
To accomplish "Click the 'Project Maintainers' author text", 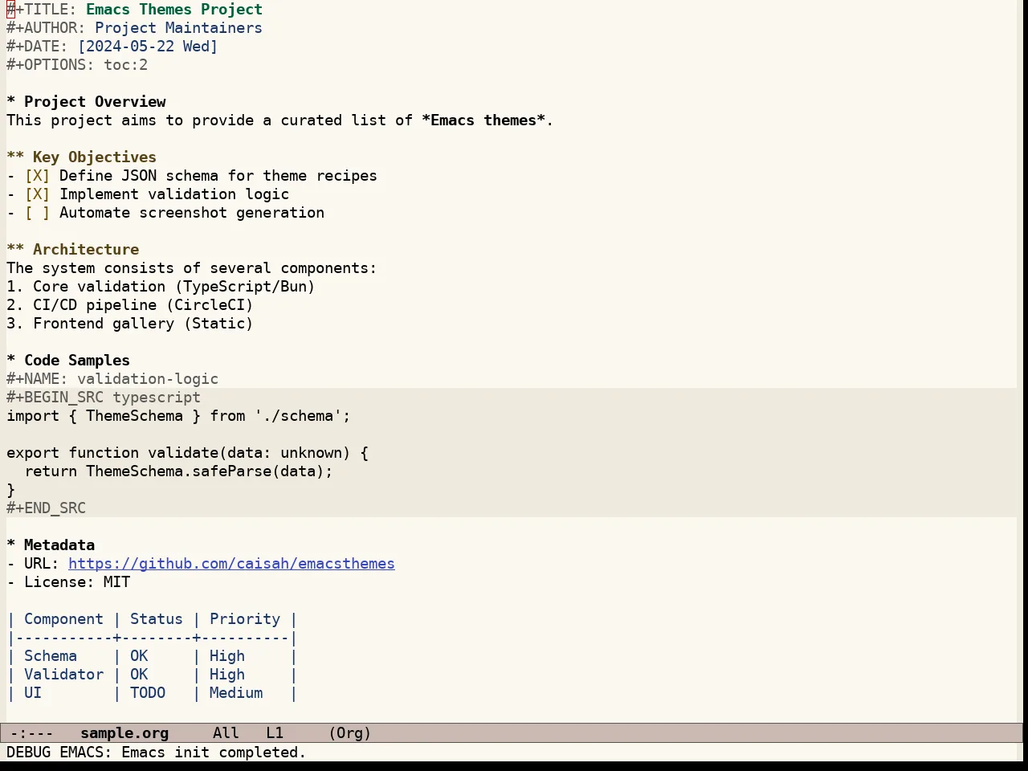I will point(178,28).
